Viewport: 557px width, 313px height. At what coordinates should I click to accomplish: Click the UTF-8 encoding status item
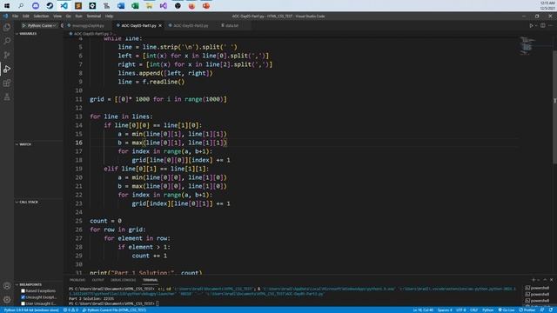pyautogui.click(x=460, y=310)
